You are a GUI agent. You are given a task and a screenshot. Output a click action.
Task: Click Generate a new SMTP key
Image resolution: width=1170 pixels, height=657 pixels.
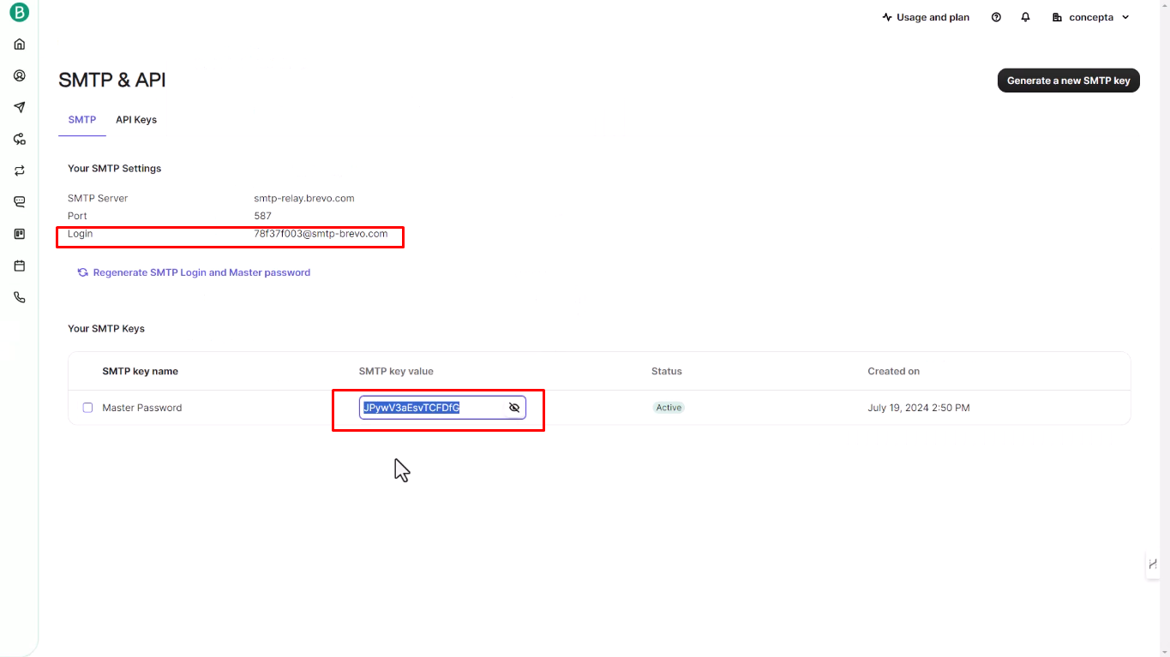pos(1069,81)
